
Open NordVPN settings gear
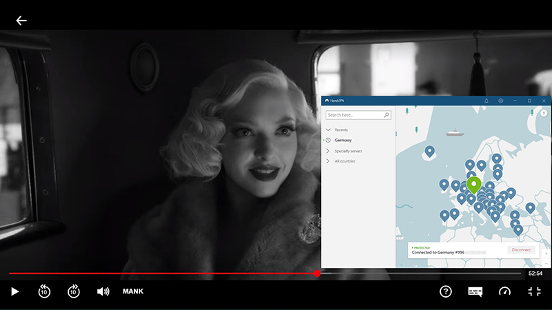(501, 101)
